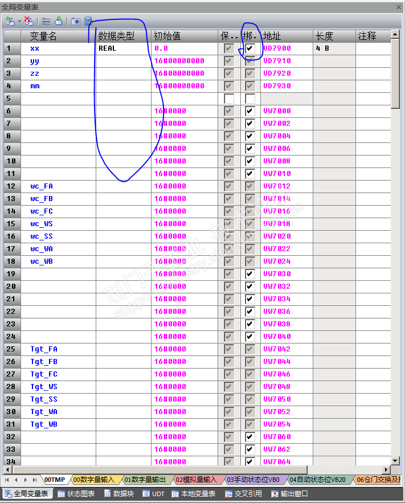Click the horizontal scrollbar thumb
405x503 pixels.
tap(160, 469)
